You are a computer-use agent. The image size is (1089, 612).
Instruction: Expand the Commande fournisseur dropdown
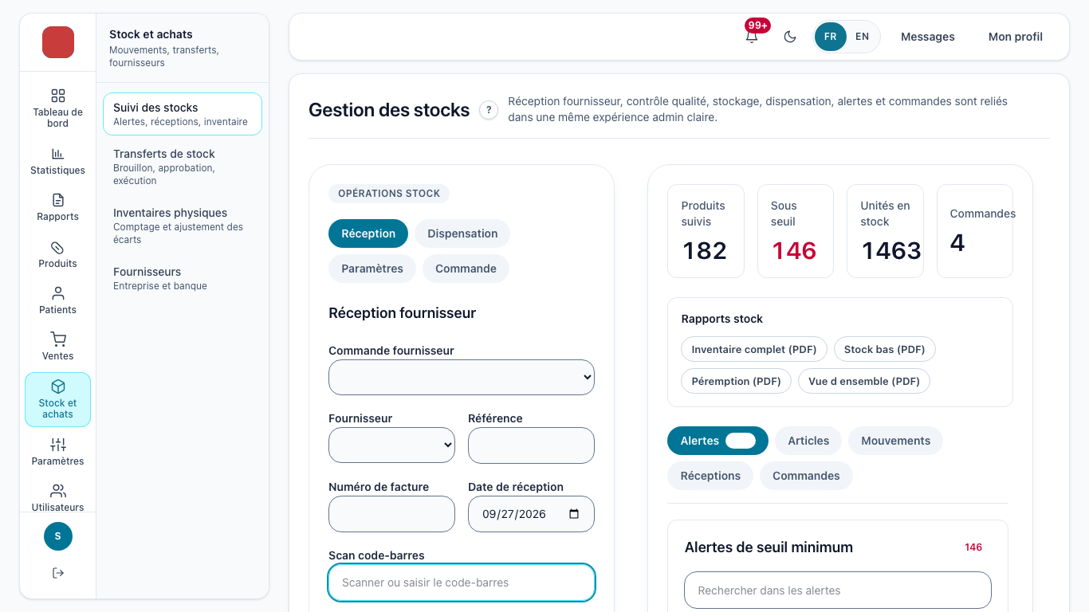click(x=462, y=377)
